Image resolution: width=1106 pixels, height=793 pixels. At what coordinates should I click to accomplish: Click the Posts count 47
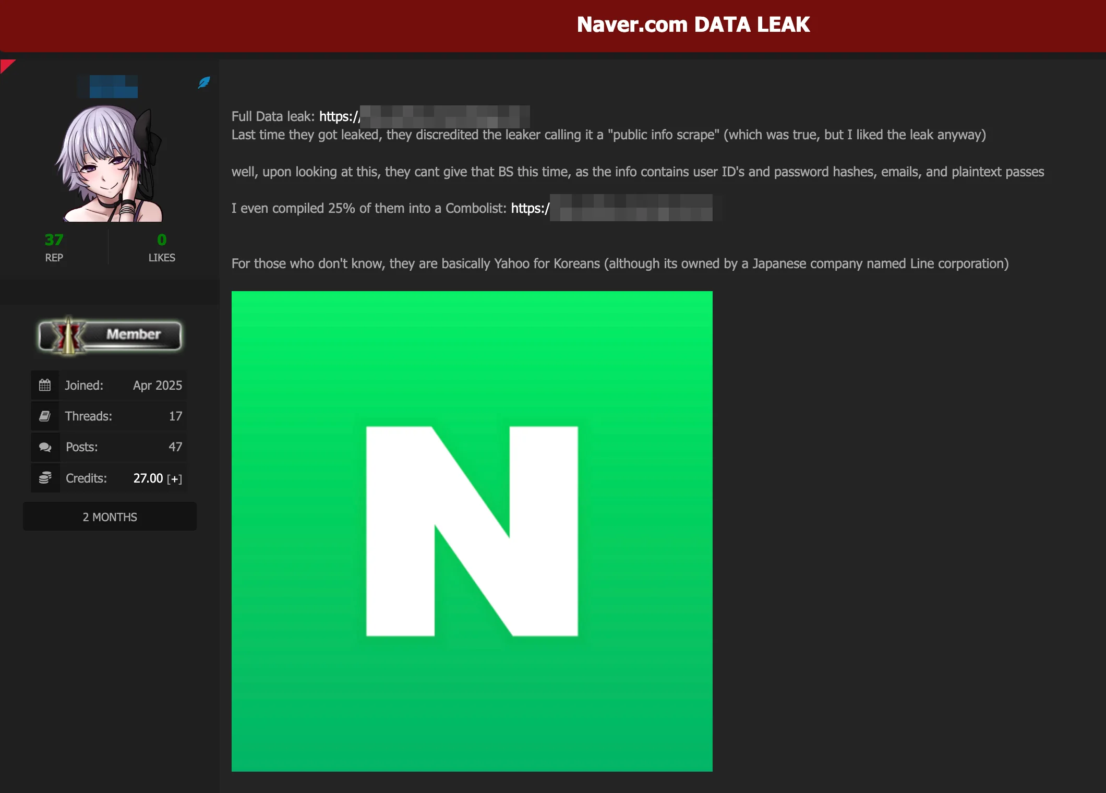pos(175,447)
